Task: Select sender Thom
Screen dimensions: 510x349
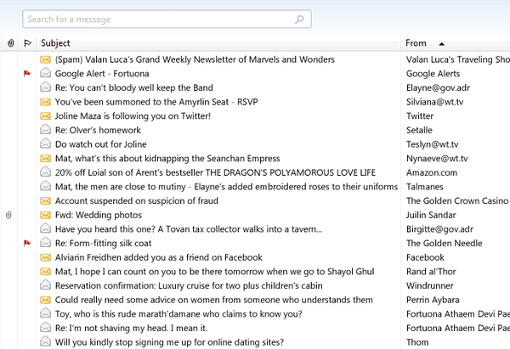Action: (417, 342)
